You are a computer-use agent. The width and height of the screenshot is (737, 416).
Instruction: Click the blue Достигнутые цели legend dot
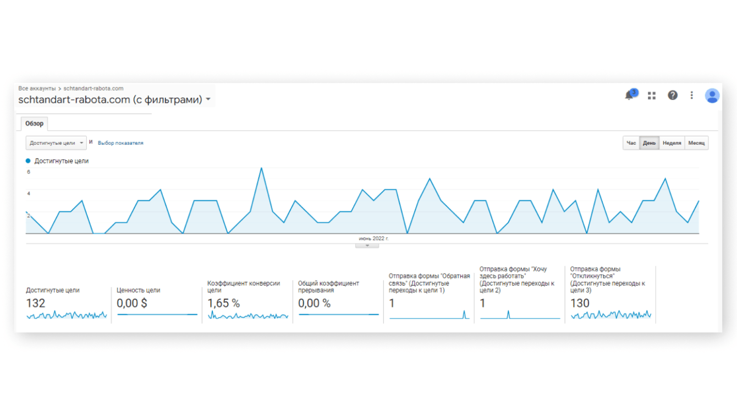click(x=28, y=161)
